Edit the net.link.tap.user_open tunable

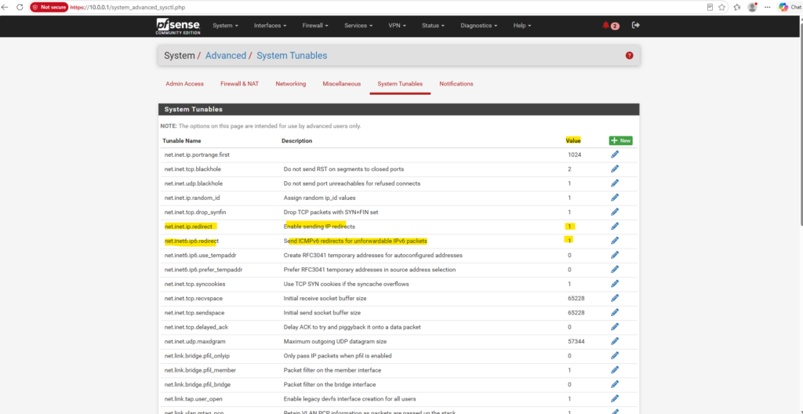[x=615, y=398]
